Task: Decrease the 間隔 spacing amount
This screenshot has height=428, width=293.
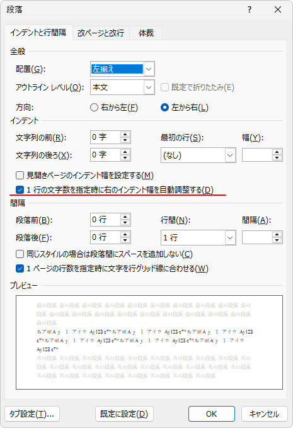Action: pos(277,240)
